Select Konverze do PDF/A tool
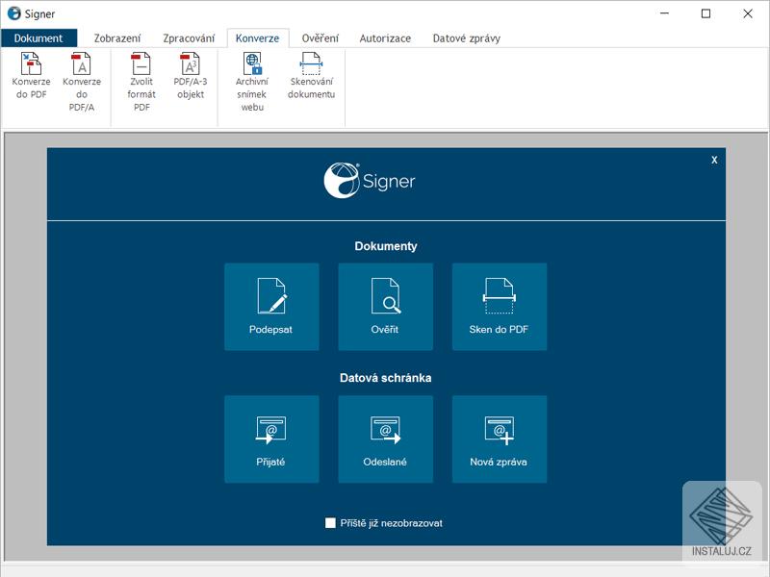 click(x=82, y=82)
